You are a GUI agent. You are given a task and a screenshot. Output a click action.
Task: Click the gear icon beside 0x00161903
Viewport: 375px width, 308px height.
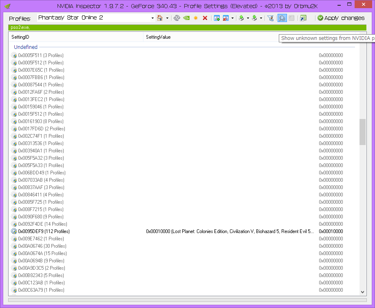pyautogui.click(x=14, y=121)
